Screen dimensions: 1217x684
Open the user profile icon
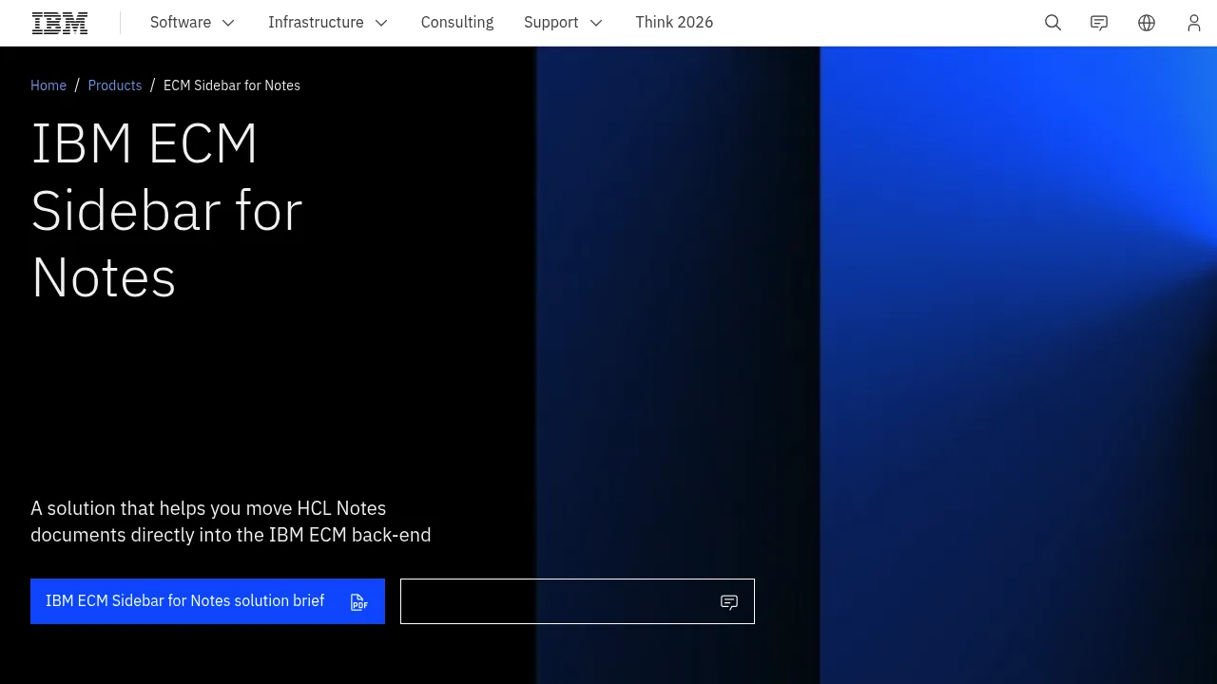click(x=1194, y=23)
